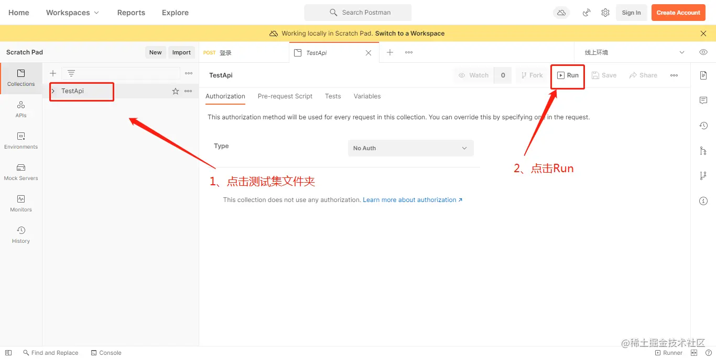Close the TestApi tab

click(x=368, y=53)
